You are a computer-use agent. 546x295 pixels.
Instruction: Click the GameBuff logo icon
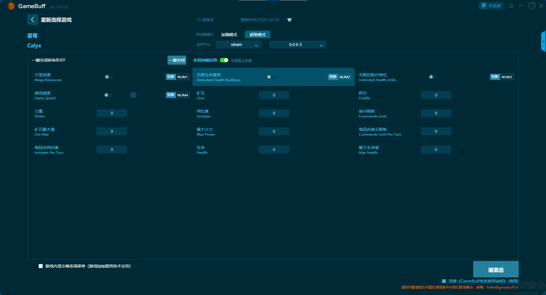tap(11, 6)
